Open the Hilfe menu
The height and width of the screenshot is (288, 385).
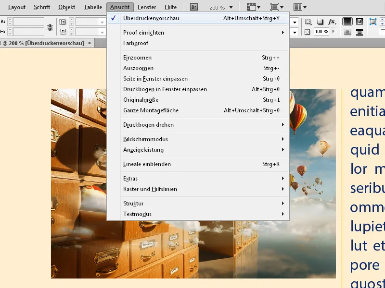pyautogui.click(x=170, y=7)
